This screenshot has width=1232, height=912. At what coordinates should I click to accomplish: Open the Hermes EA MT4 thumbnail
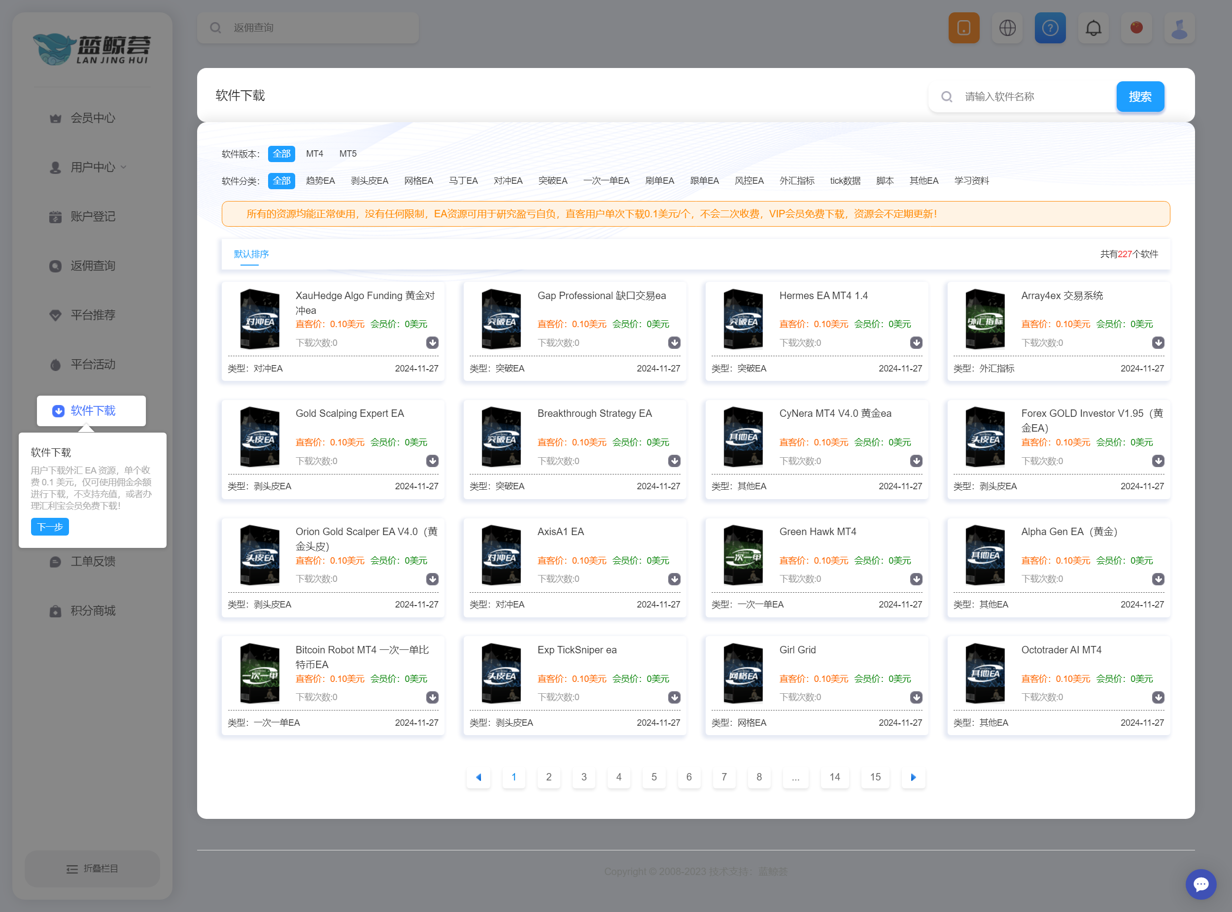(743, 319)
